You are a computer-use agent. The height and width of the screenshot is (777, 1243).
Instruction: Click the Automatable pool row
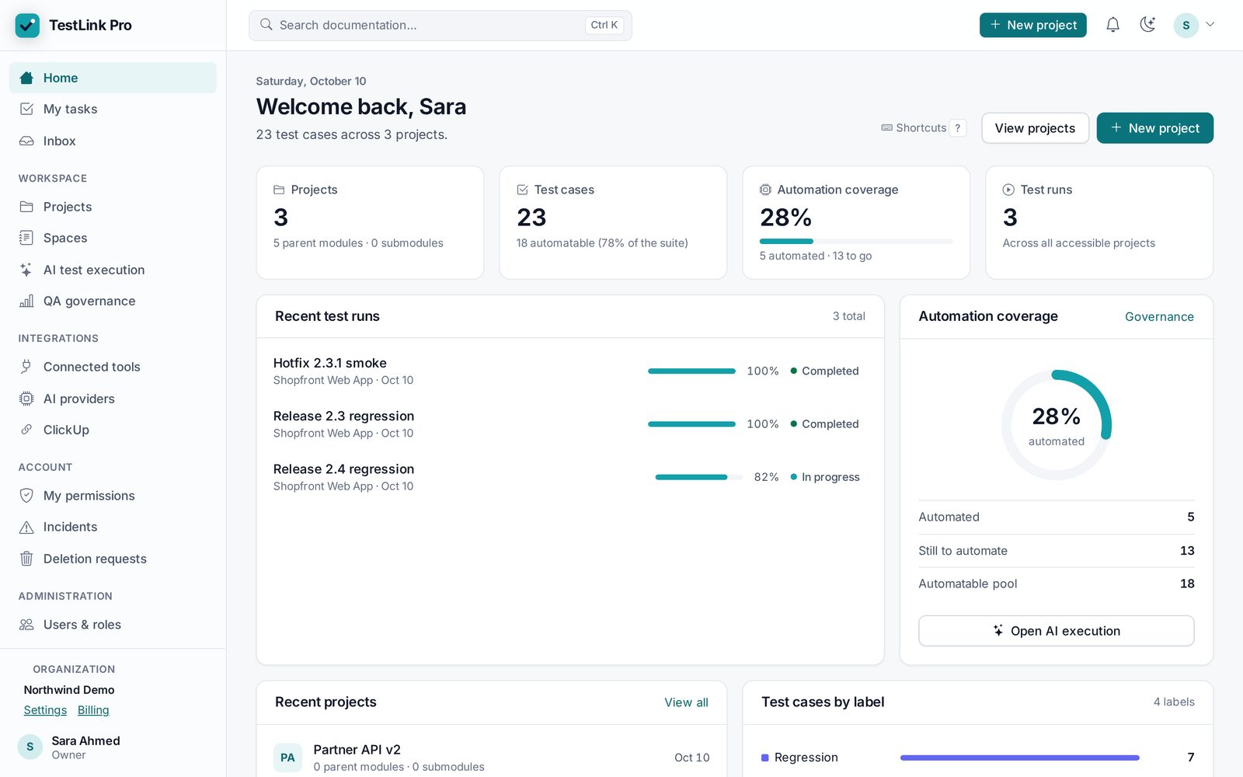click(1056, 584)
